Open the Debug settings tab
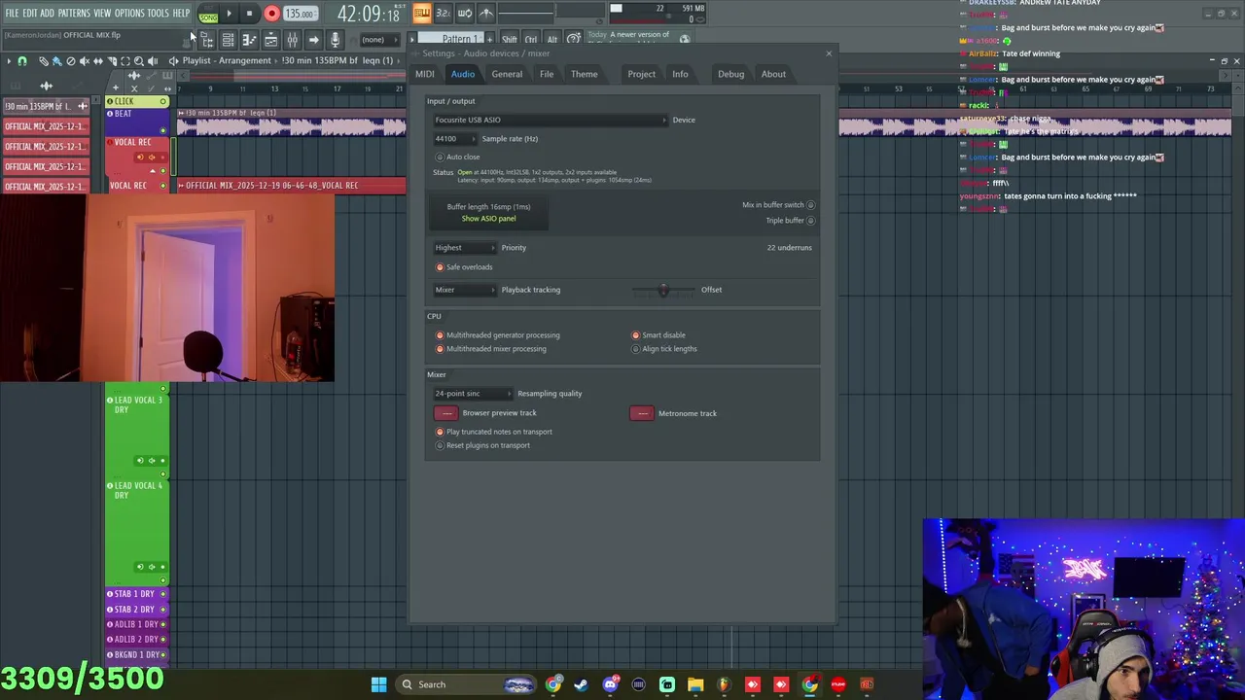This screenshot has height=700, width=1245. tap(730, 74)
